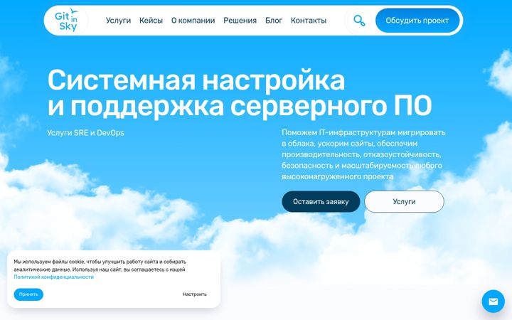The height and width of the screenshot is (320, 512).
Task: Visit the Блог page
Action: coord(274,21)
